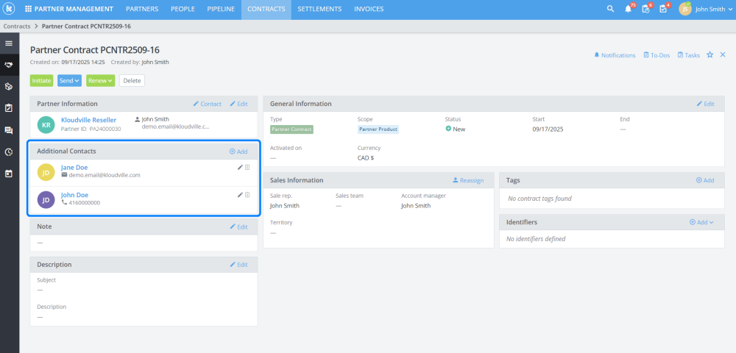Go to the Pipeline tab

pos(221,9)
